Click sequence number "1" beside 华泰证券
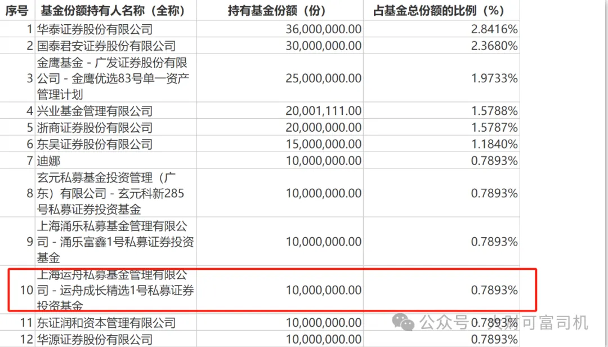608x347 pixels. coord(30,29)
